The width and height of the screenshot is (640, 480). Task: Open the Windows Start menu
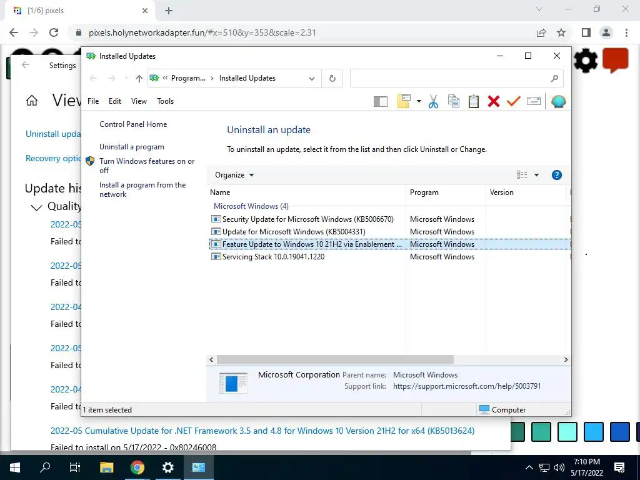[x=15, y=467]
